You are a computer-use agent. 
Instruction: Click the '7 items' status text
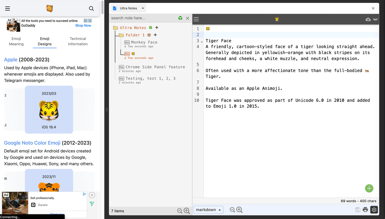pos(118,211)
